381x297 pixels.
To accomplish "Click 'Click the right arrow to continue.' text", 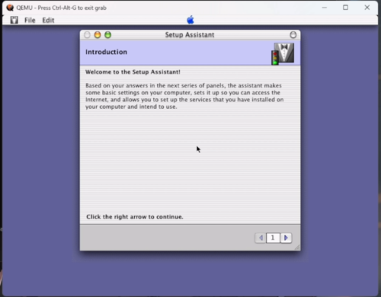I will (x=135, y=217).
